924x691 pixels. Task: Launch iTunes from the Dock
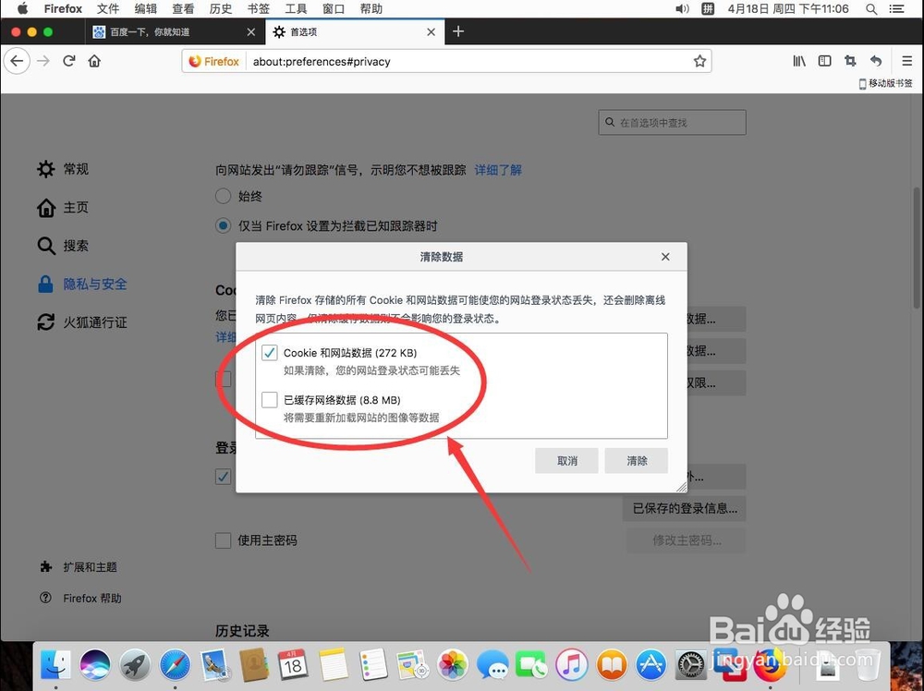pos(571,663)
